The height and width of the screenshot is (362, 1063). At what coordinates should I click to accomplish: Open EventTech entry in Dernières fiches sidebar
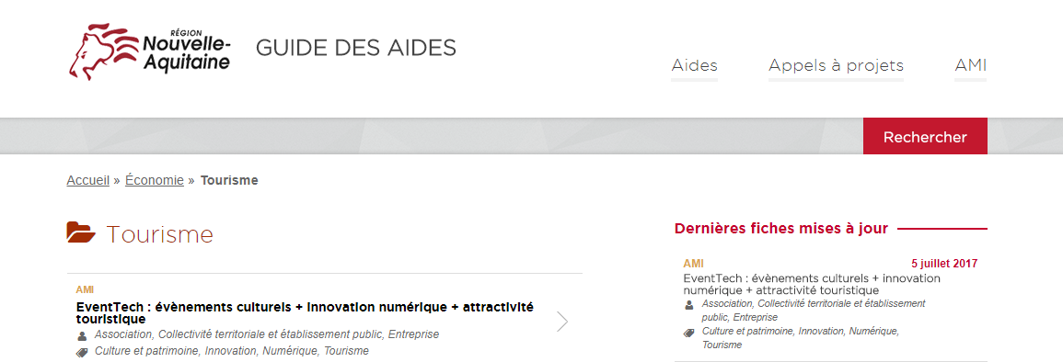pyautogui.click(x=812, y=284)
